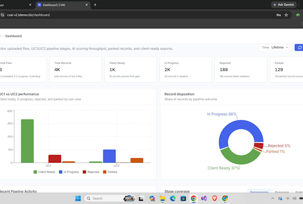Click the green UC1 Client Ready bar
The width and height of the screenshot is (303, 204).
tap(27, 141)
